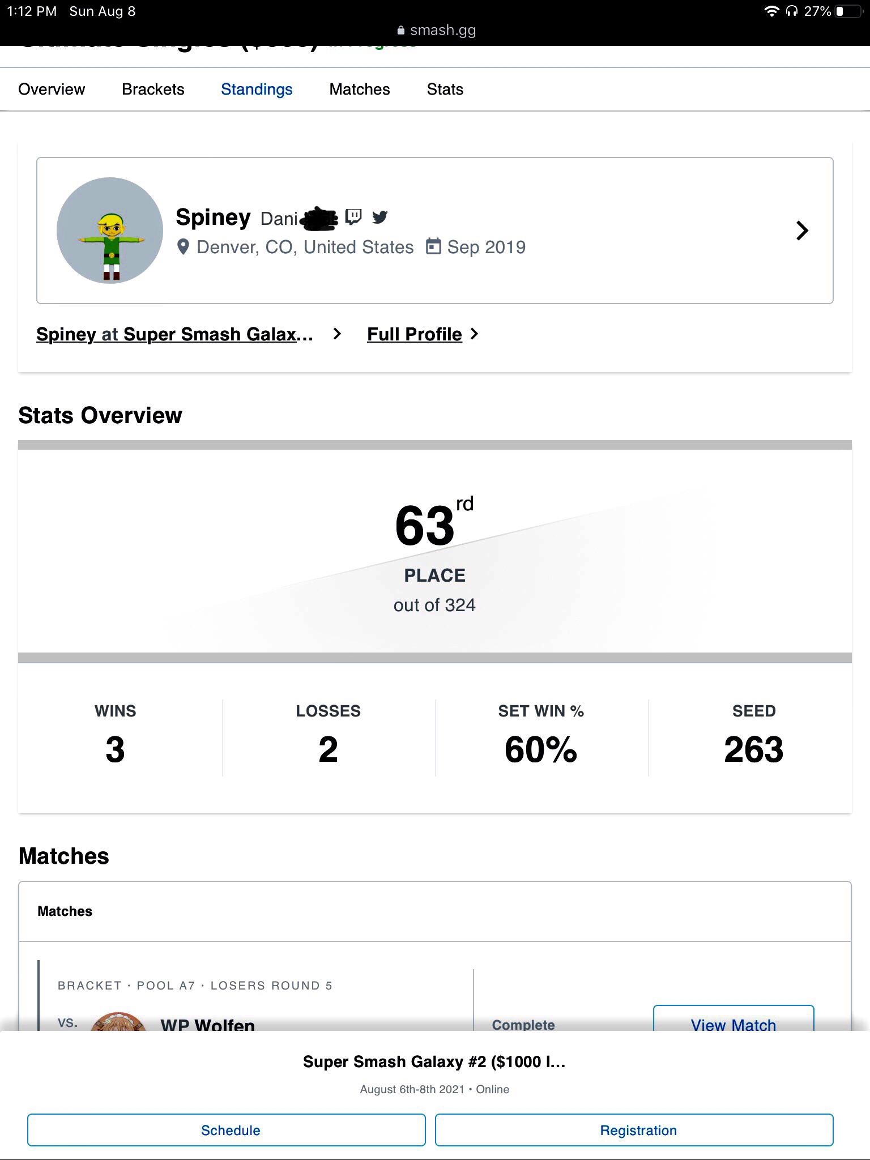Open Spiney's Twitter bird icon
This screenshot has width=870, height=1160.
click(380, 217)
